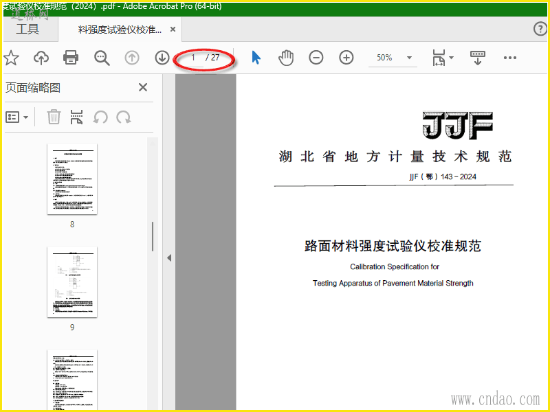Open the scrolling mode keyboard icon
Viewport: 550px width, 412px height.
point(477,58)
